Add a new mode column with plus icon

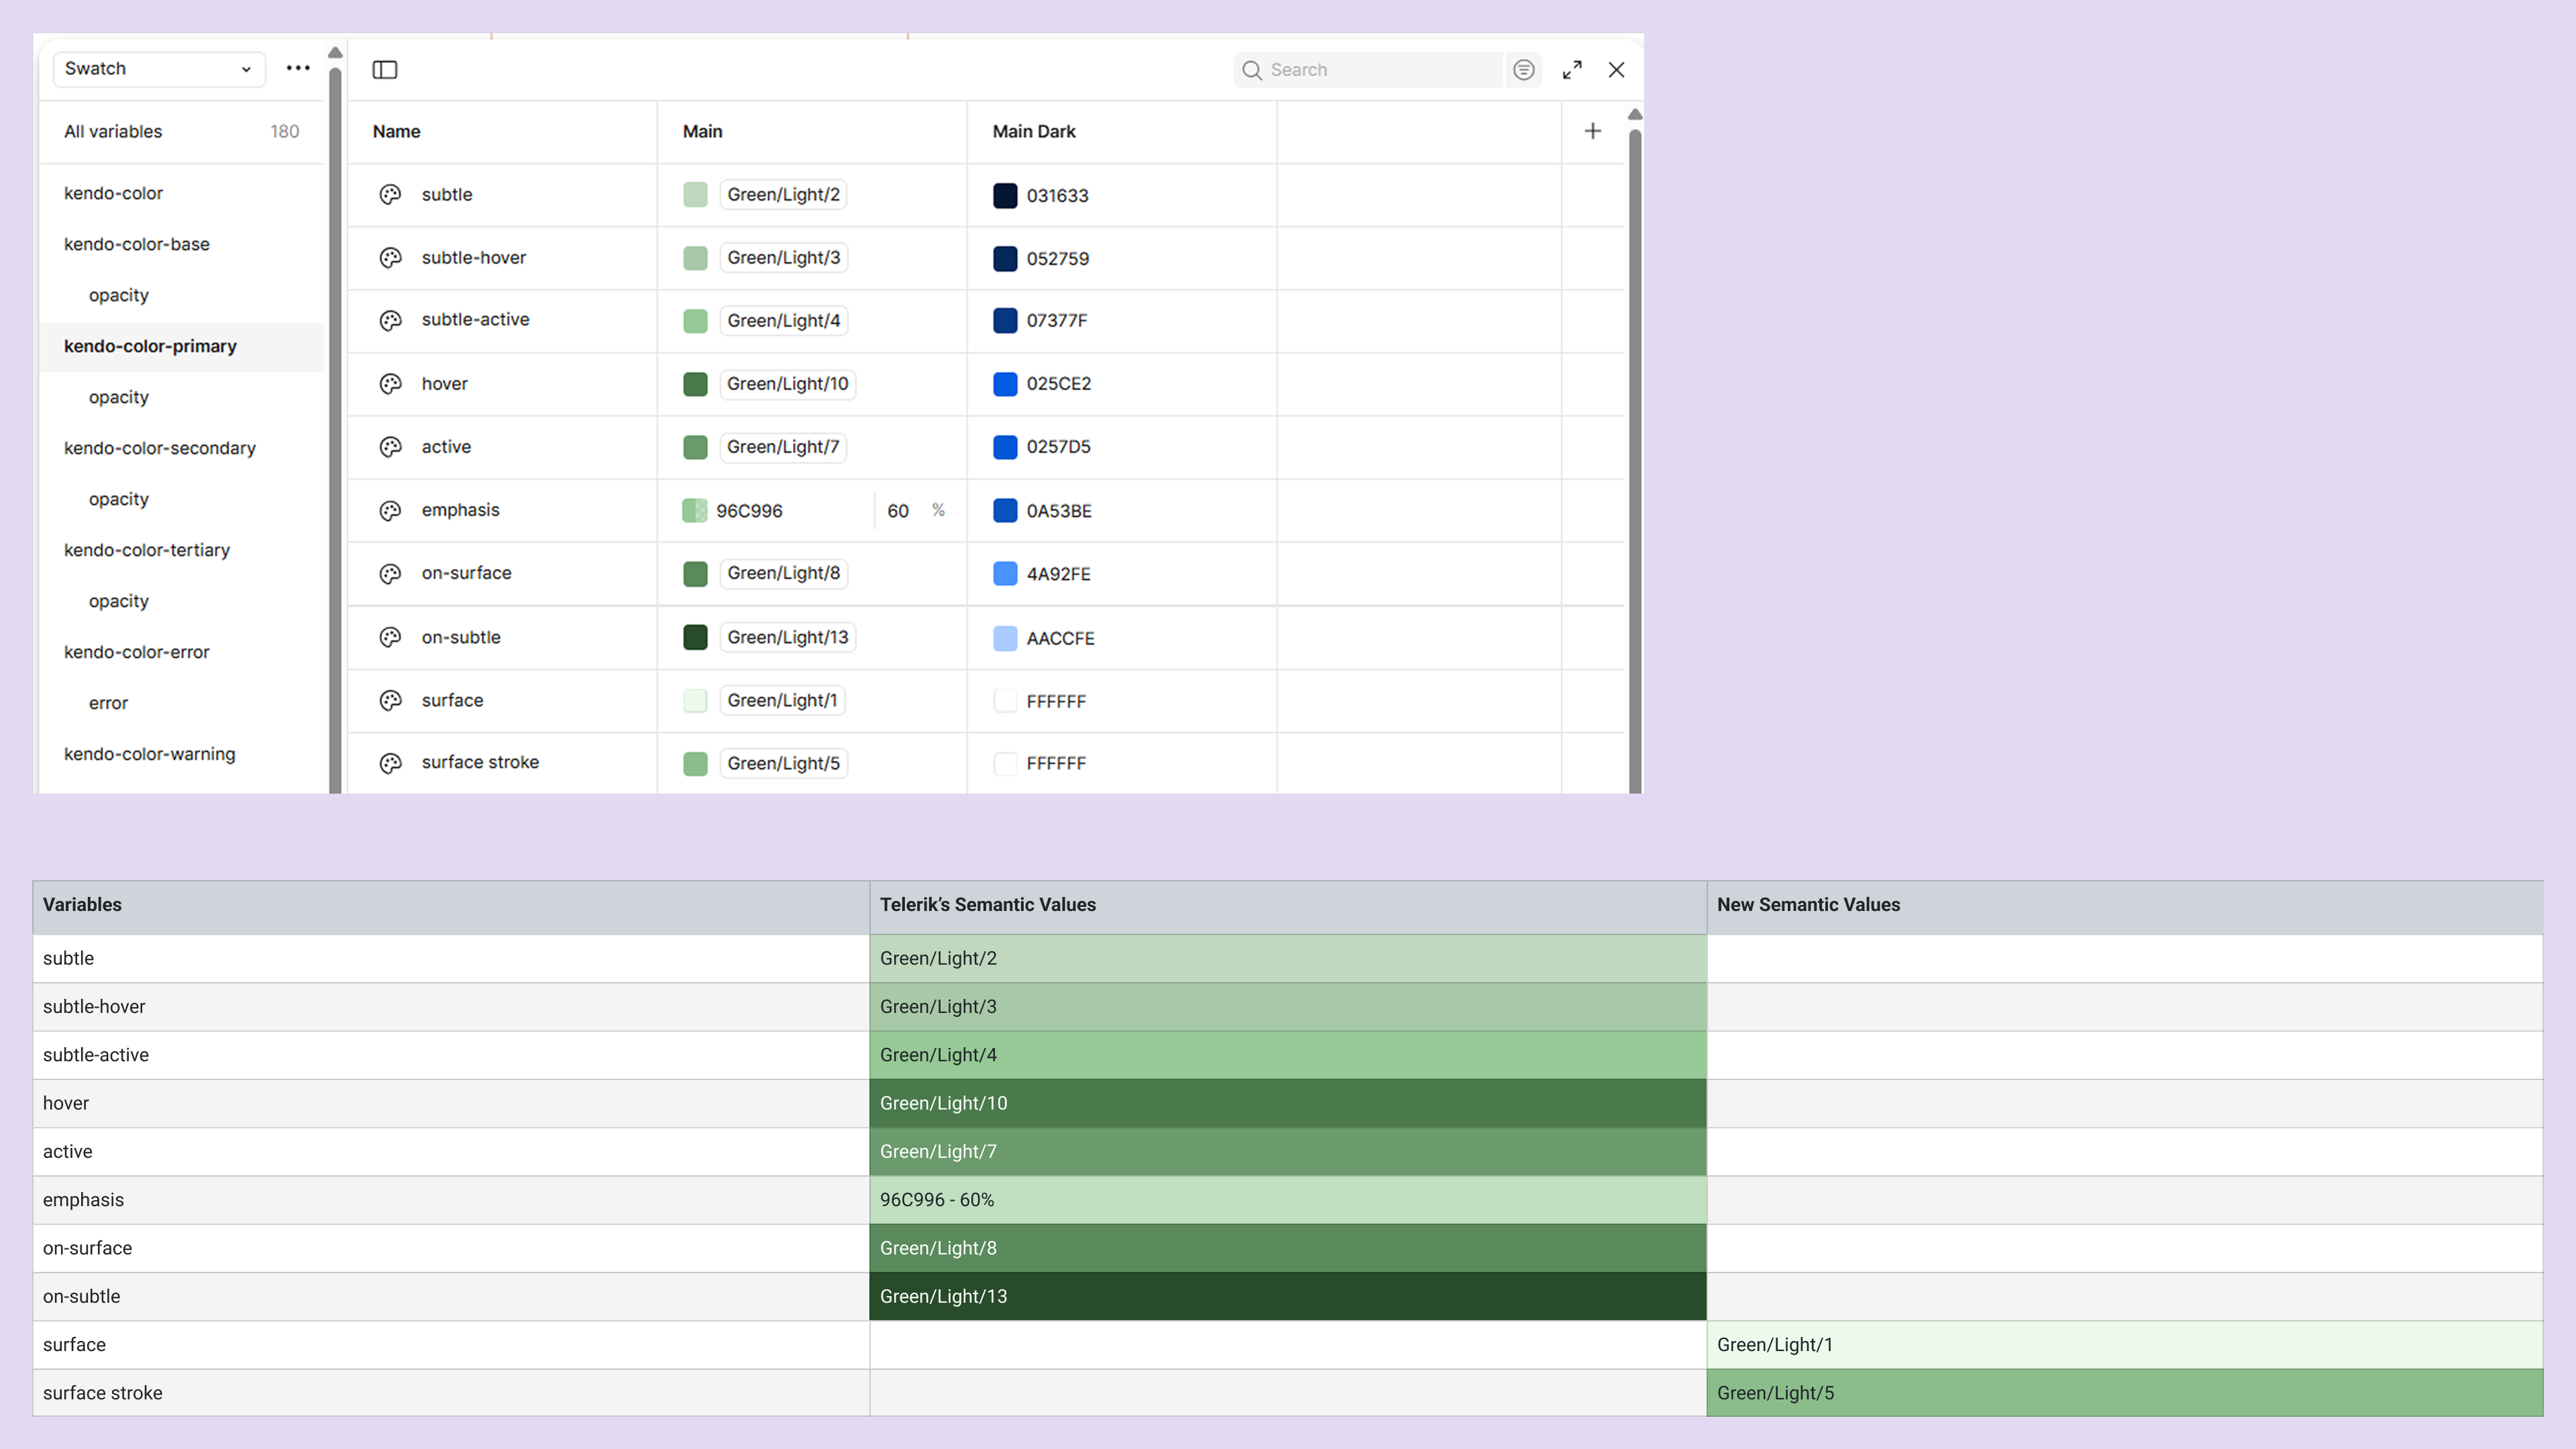coord(1593,131)
